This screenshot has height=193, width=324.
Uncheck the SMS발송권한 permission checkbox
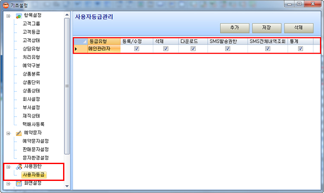point(228,49)
